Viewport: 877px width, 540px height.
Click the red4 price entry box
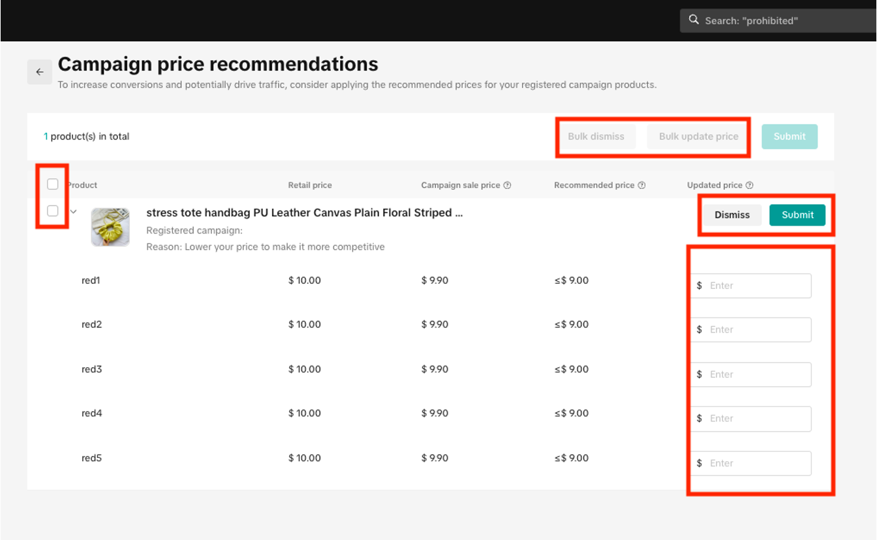click(x=757, y=419)
